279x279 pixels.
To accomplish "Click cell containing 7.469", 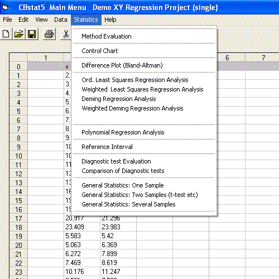I will (82, 263).
